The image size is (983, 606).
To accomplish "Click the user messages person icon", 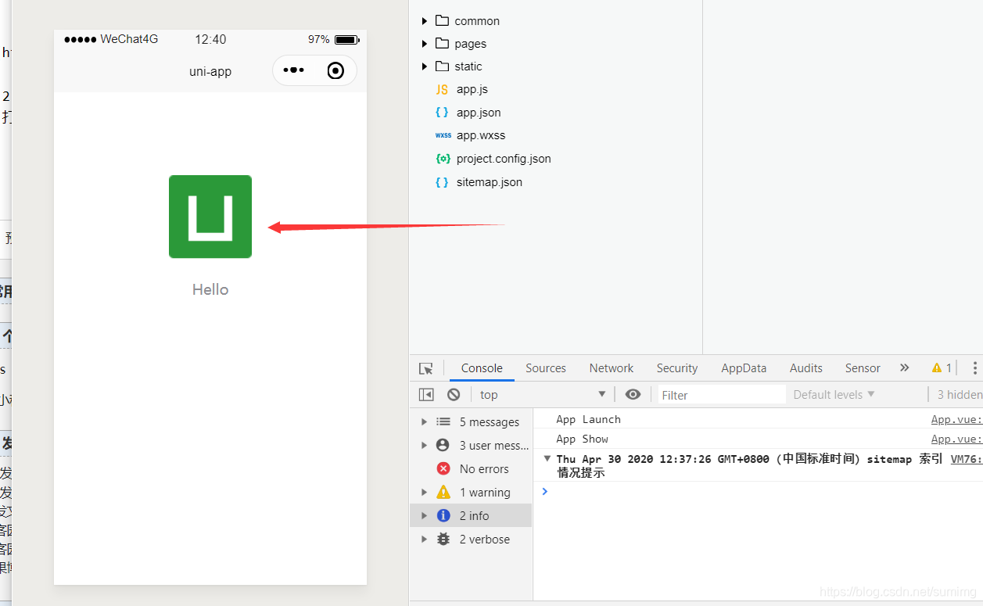I will point(443,445).
